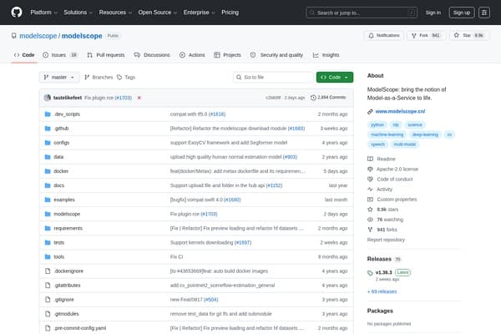The image size is (501, 334).
Task: Open pull request #1683 link
Action: (296, 129)
